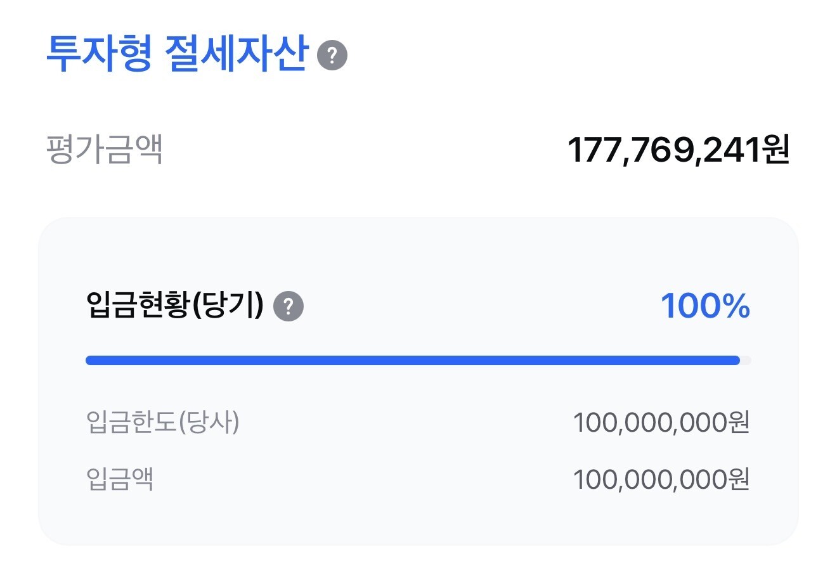Tap question mark icon next to 입금현황(당기)
Image resolution: width=837 pixels, height=575 pixels.
coord(289,307)
